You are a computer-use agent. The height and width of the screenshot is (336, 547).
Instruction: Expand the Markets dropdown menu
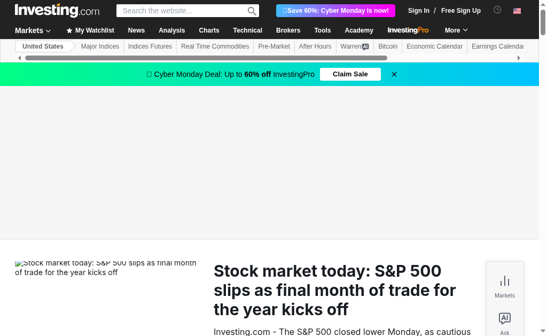[33, 30]
